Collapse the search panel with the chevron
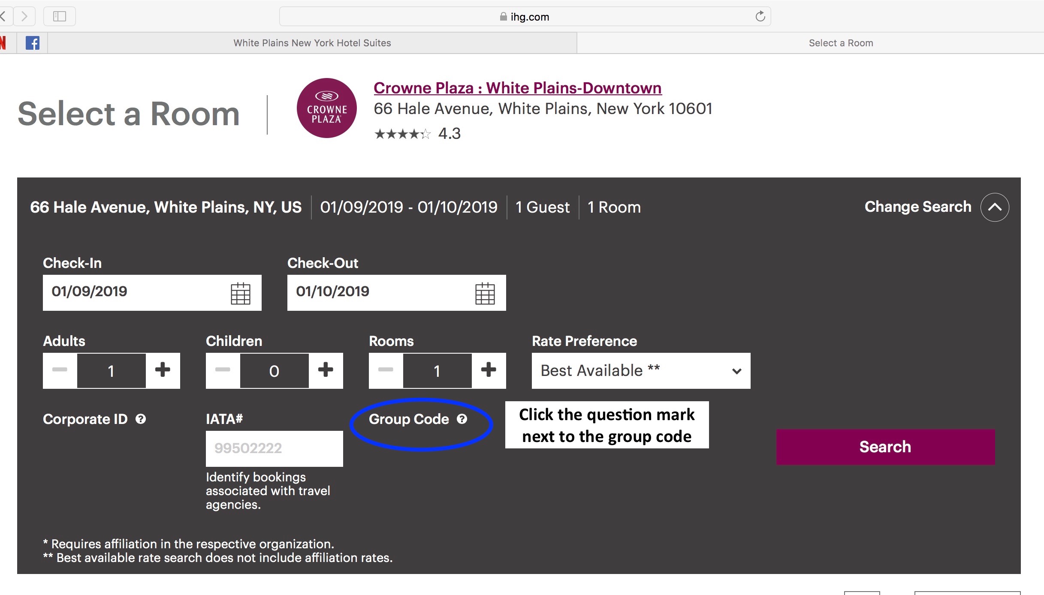 [995, 207]
